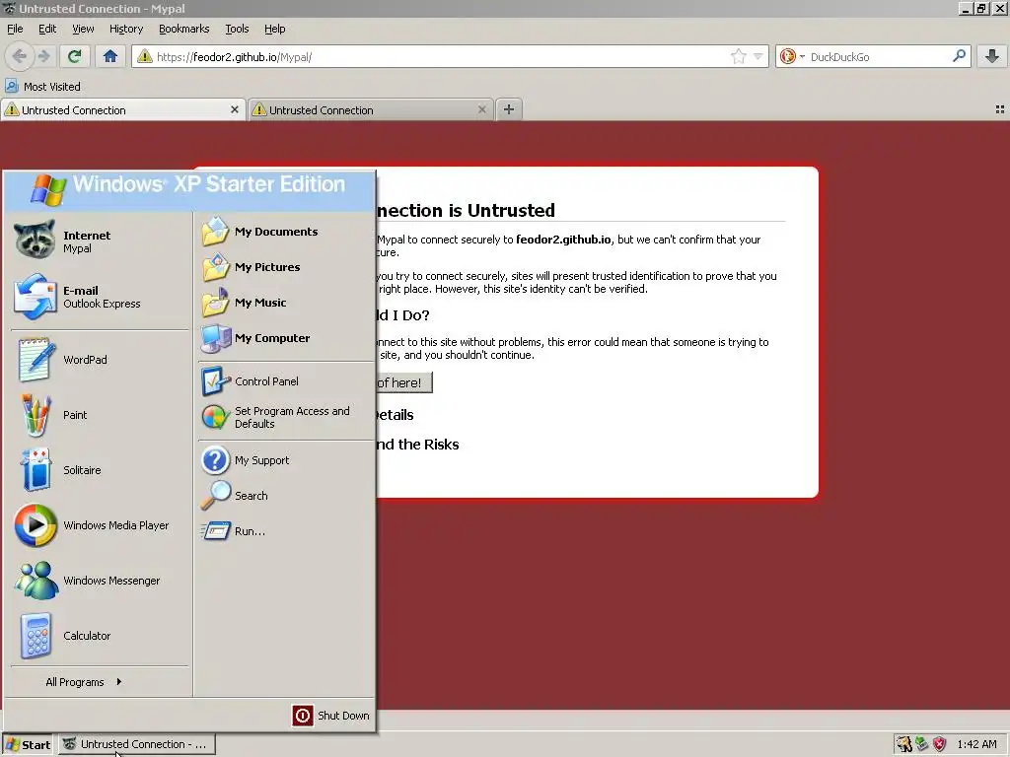Go forward with browser forward arrow
Viewport: 1010px width, 757px height.
click(43, 56)
